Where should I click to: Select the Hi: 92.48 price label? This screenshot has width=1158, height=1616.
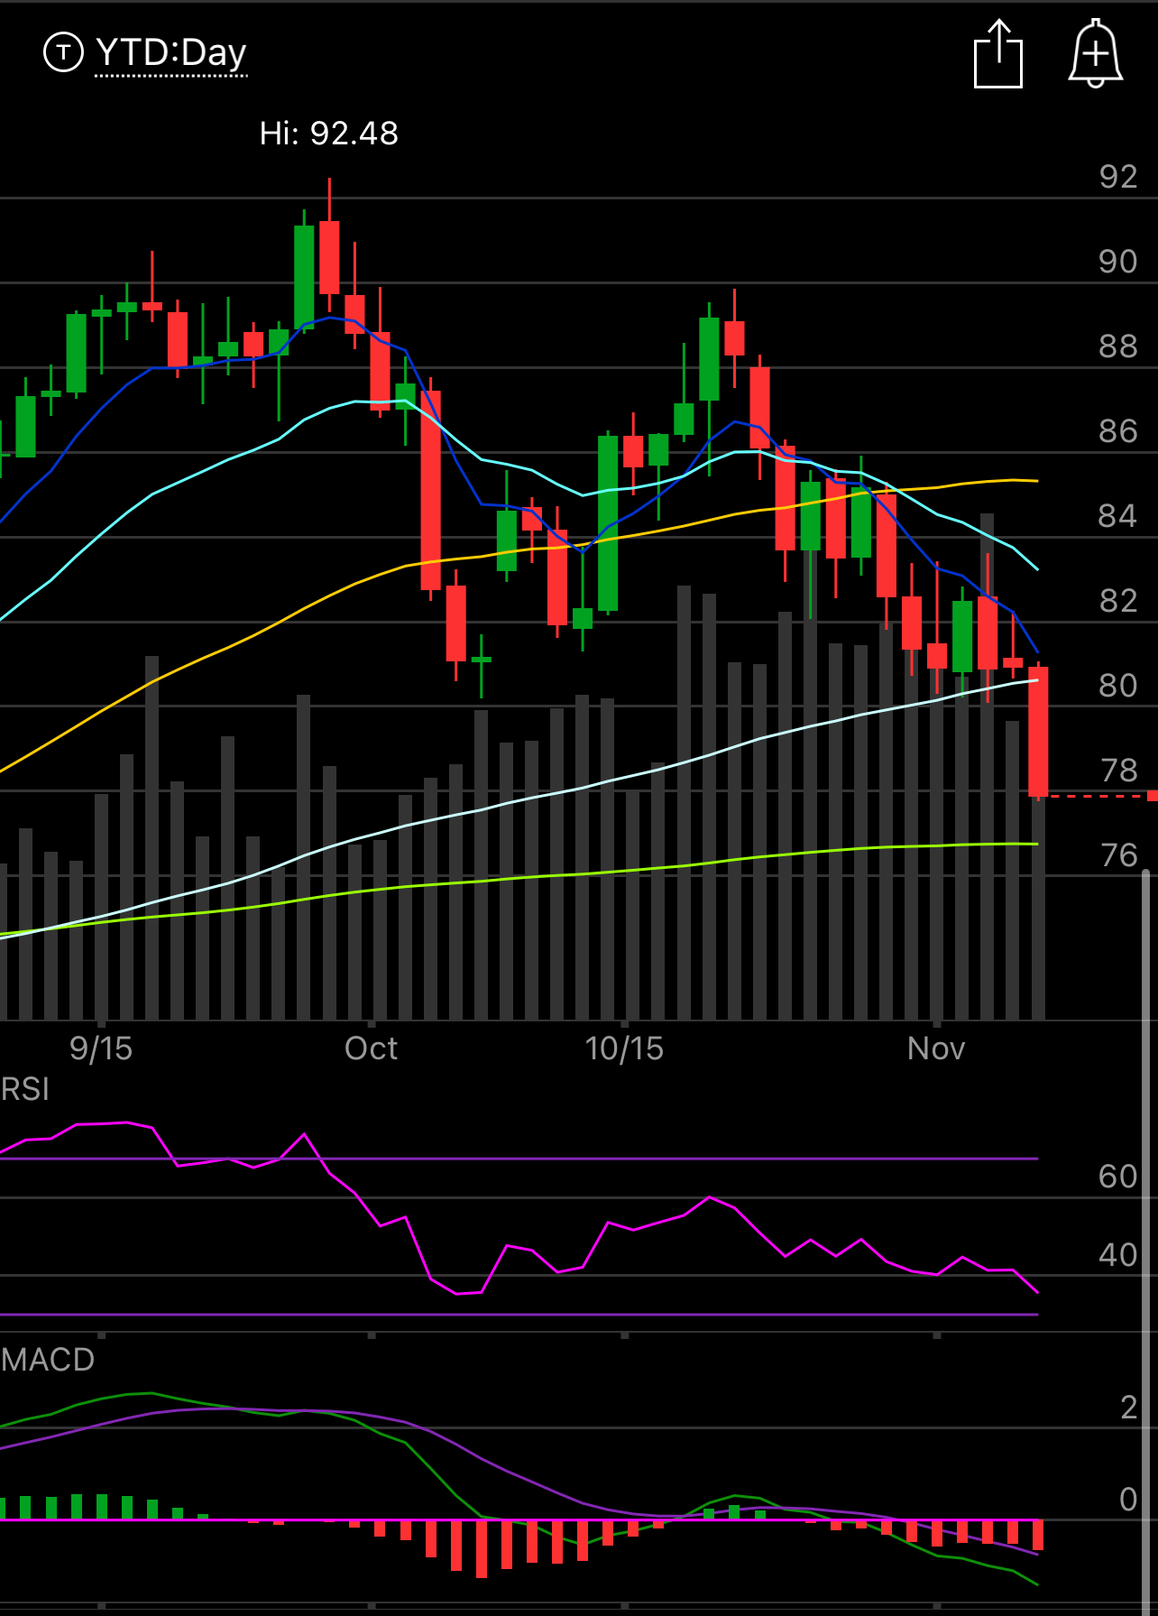coord(329,134)
